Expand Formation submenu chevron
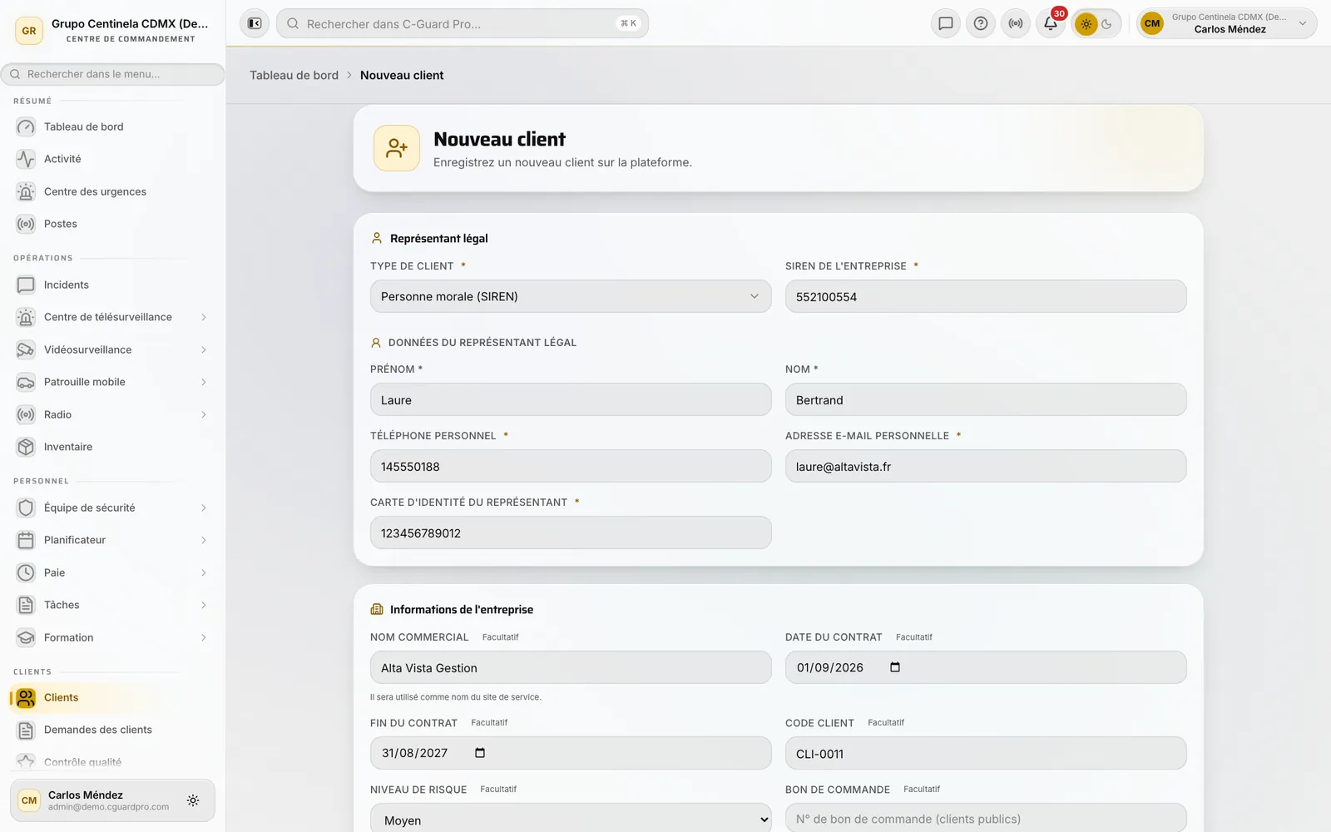The width and height of the screenshot is (1331, 832). (203, 637)
